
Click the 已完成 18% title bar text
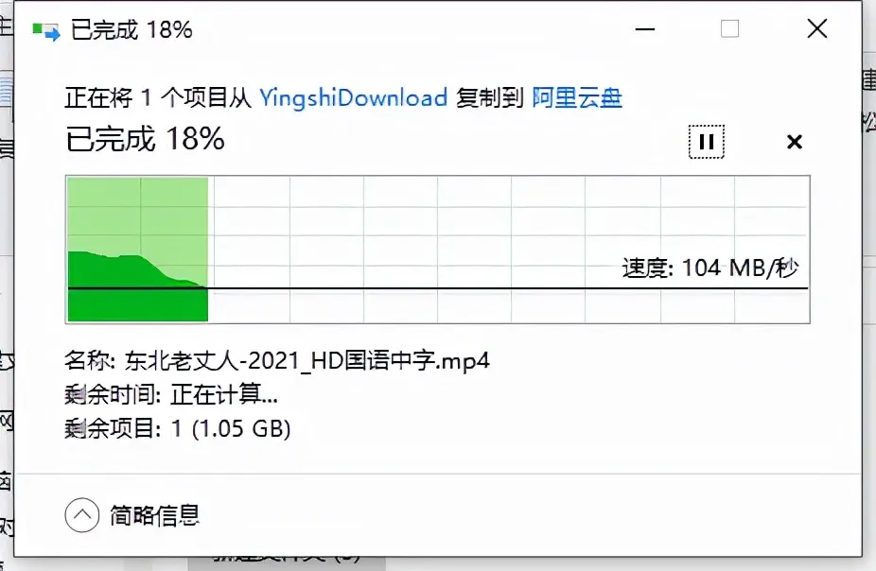131,29
